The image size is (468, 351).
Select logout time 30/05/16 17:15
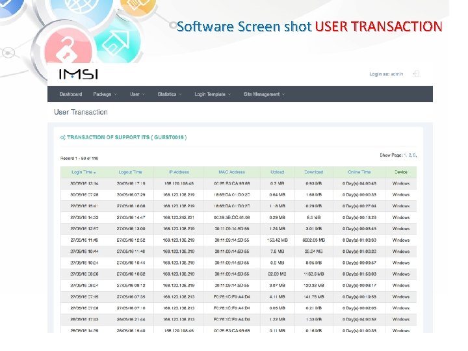click(131, 183)
